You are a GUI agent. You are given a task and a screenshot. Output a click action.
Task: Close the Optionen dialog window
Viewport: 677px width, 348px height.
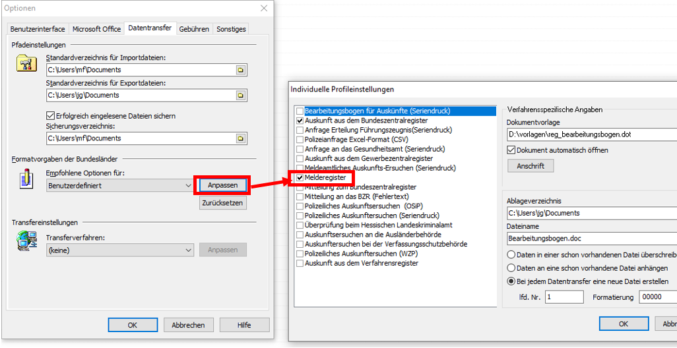pos(264,8)
